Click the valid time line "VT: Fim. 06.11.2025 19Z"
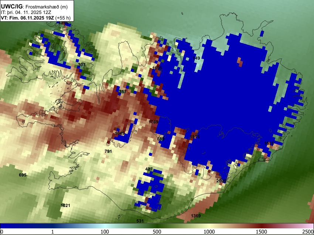The height and width of the screenshot is (235, 314). 27,18
